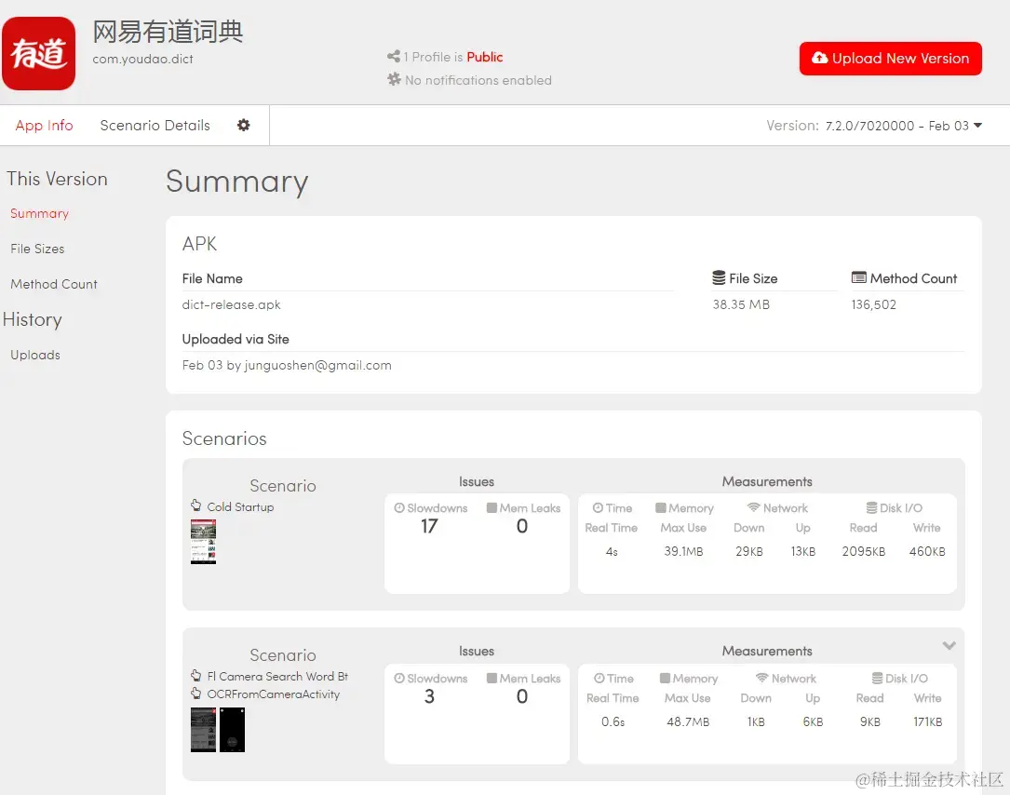Click uploader email junguoshen@gmail.com
Viewport: 1010px width, 795px height.
(317, 365)
